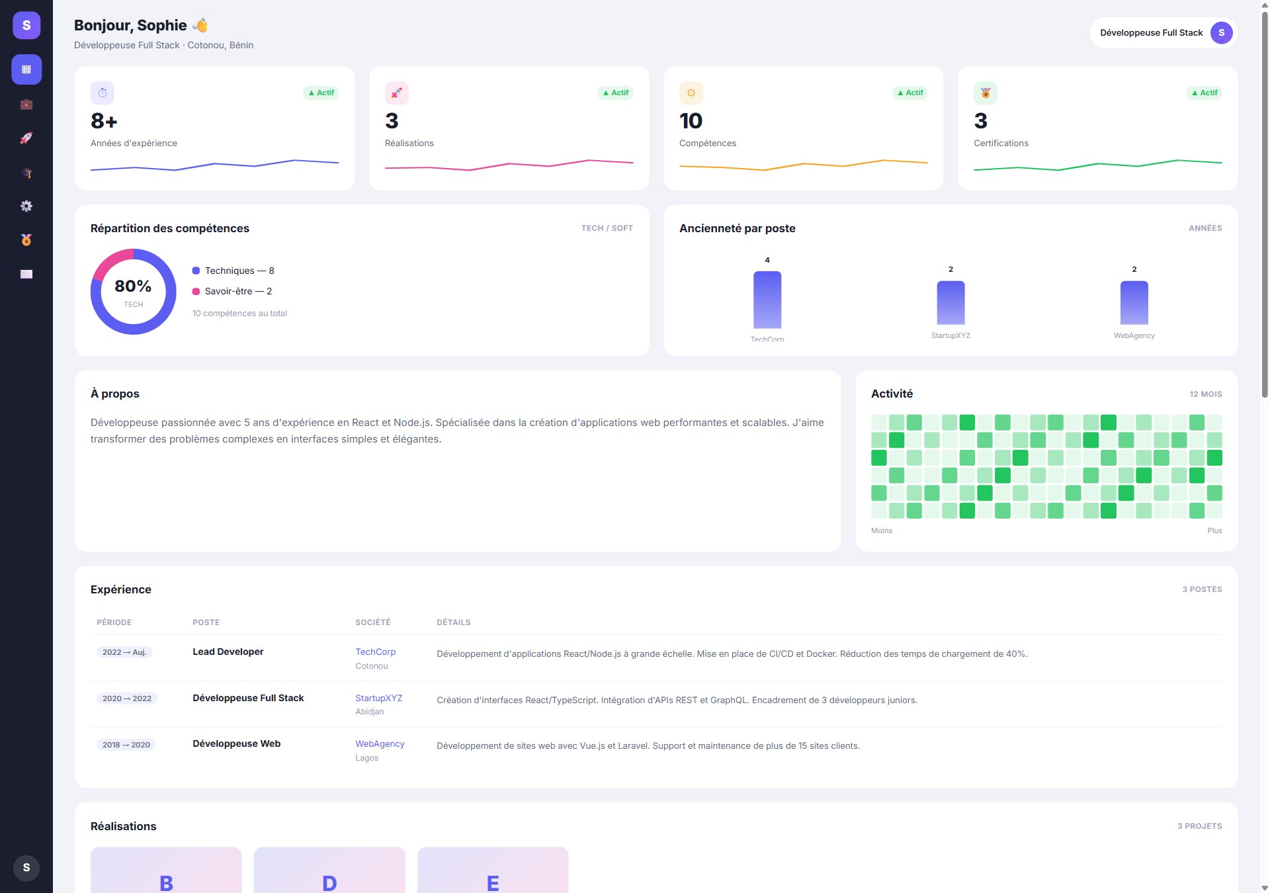Click the 12 MOIS label on Activité card
The width and height of the screenshot is (1270, 893).
click(x=1206, y=394)
